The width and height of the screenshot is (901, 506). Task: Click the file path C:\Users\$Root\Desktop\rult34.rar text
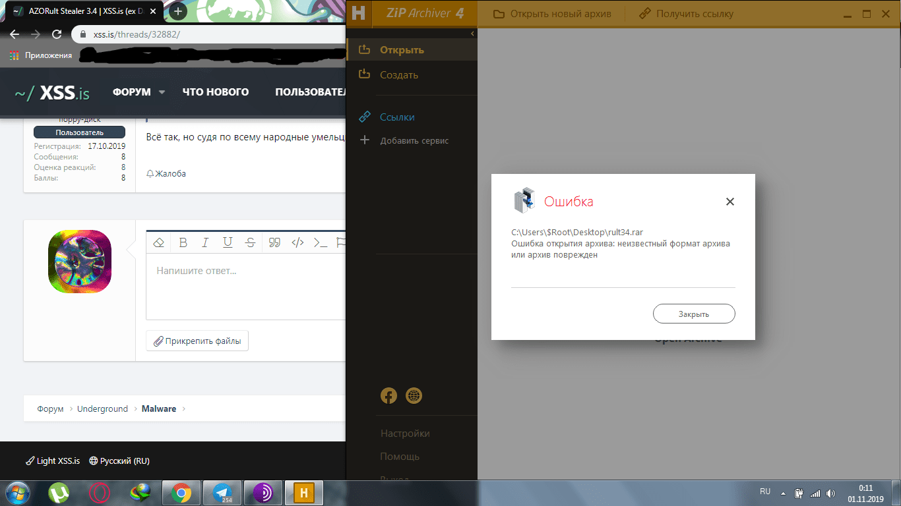click(x=577, y=232)
